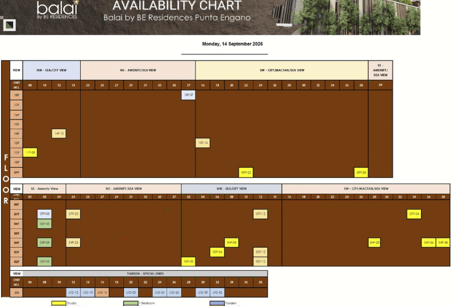Viewport: 454px width, 306px height.
Task: Select Yarden unit UG-12
Action: (73, 292)
